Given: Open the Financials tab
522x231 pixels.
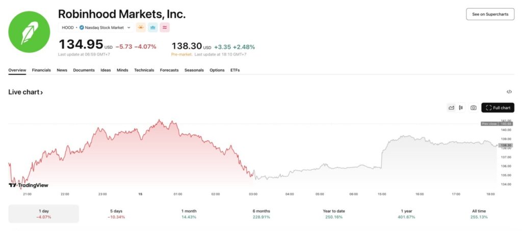Looking at the screenshot, I should [x=41, y=70].
